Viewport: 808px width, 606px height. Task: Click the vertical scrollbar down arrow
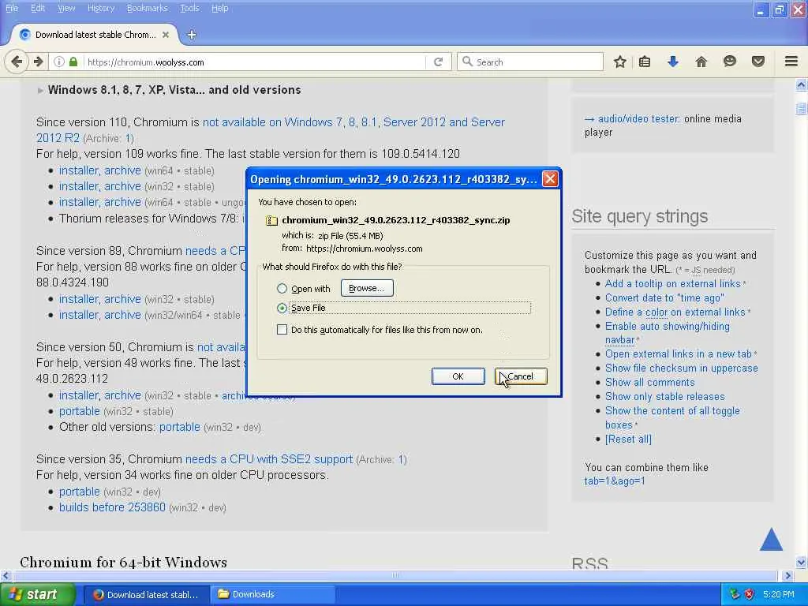pyautogui.click(x=802, y=562)
